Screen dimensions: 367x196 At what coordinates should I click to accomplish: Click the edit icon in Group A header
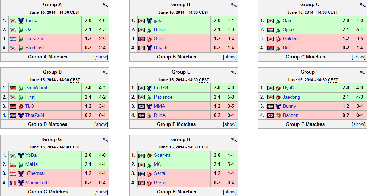click(x=105, y=5)
